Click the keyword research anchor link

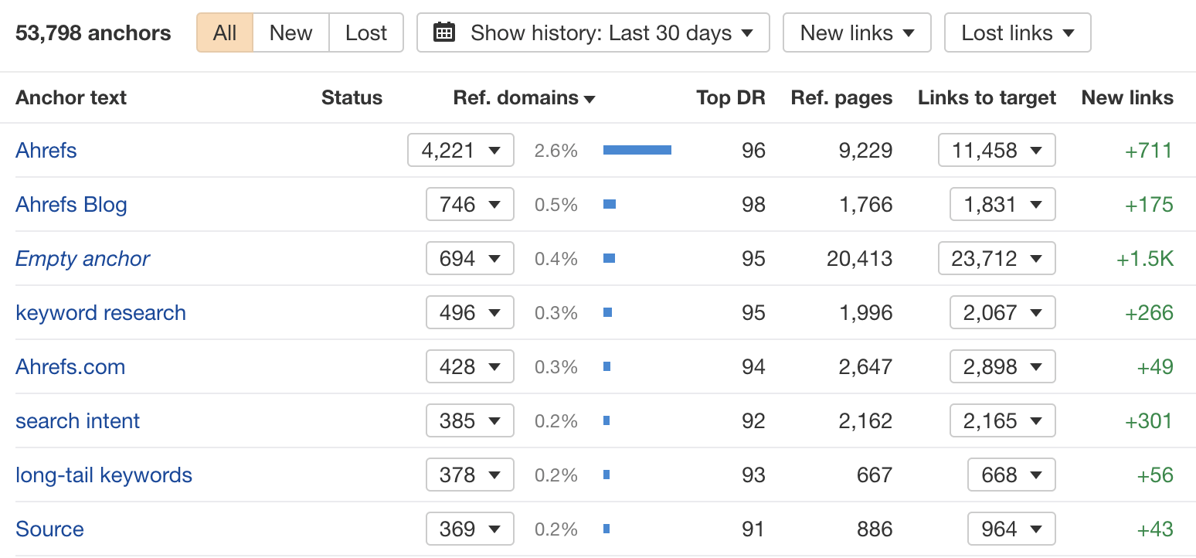point(100,312)
